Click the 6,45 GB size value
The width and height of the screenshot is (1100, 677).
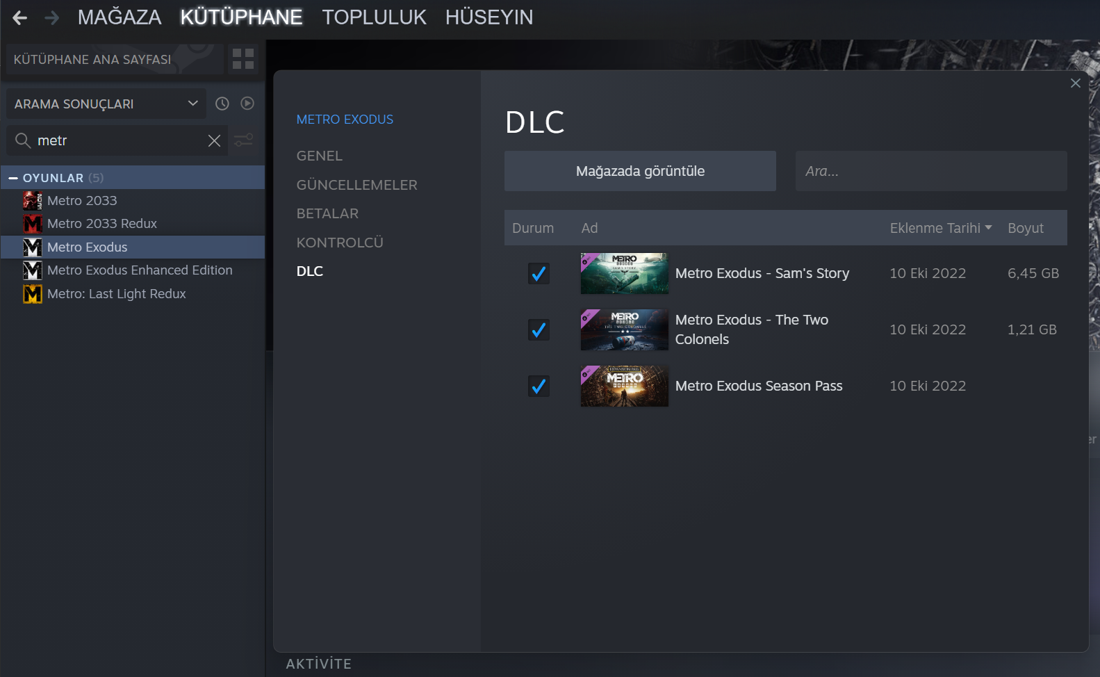pyautogui.click(x=1033, y=273)
